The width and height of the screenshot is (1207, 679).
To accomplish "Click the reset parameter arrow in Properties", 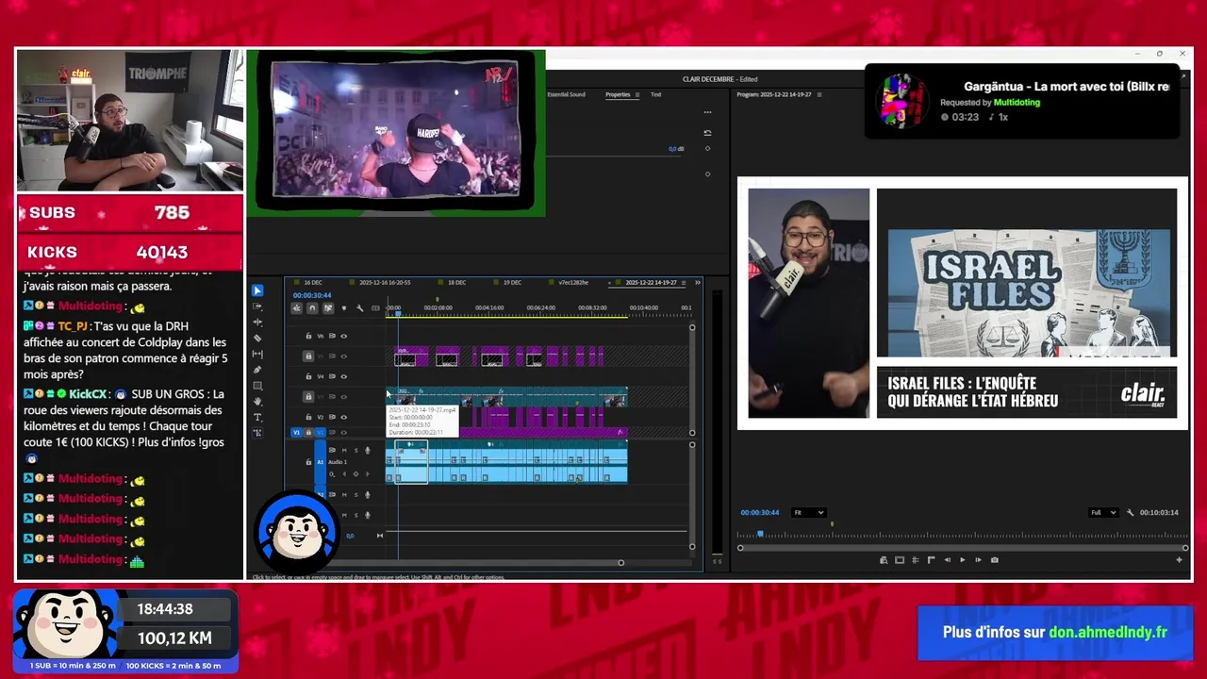I will (x=707, y=133).
